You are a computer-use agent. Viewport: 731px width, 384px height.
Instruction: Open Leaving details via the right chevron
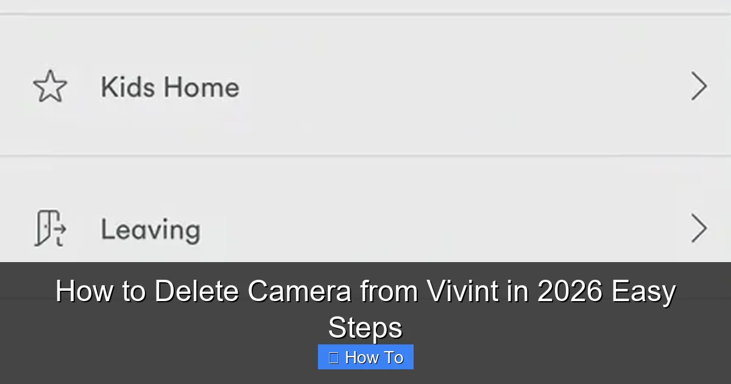[699, 229]
